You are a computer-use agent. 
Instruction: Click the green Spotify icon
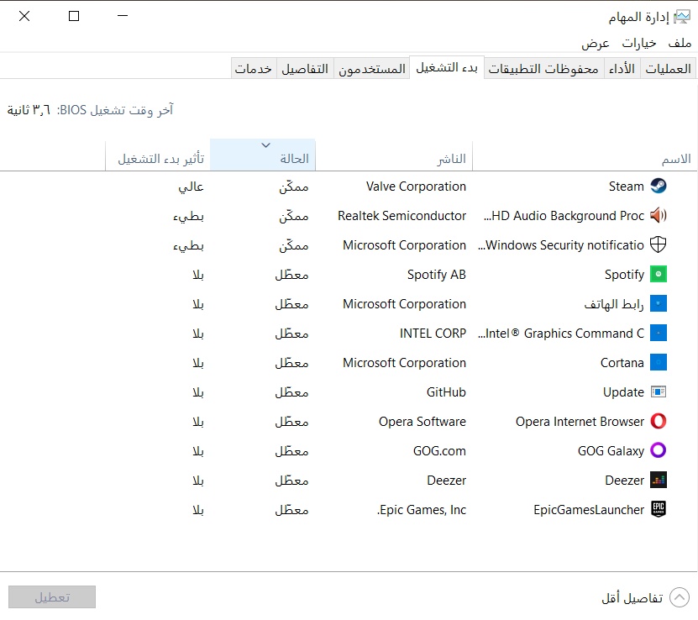tap(658, 274)
